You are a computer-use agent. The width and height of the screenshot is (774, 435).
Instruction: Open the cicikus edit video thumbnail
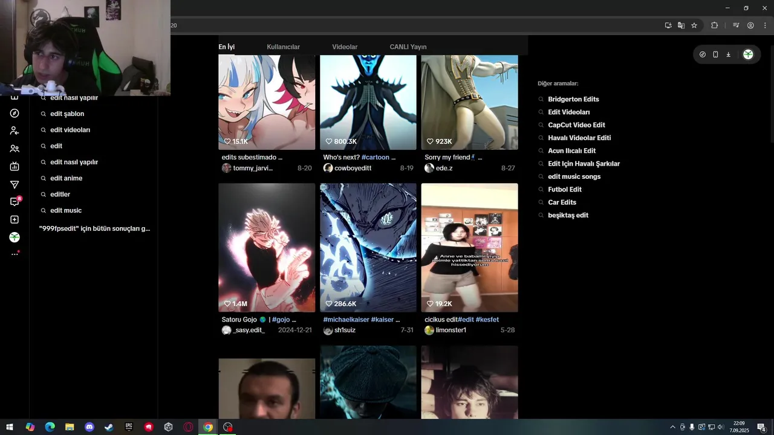click(470, 248)
